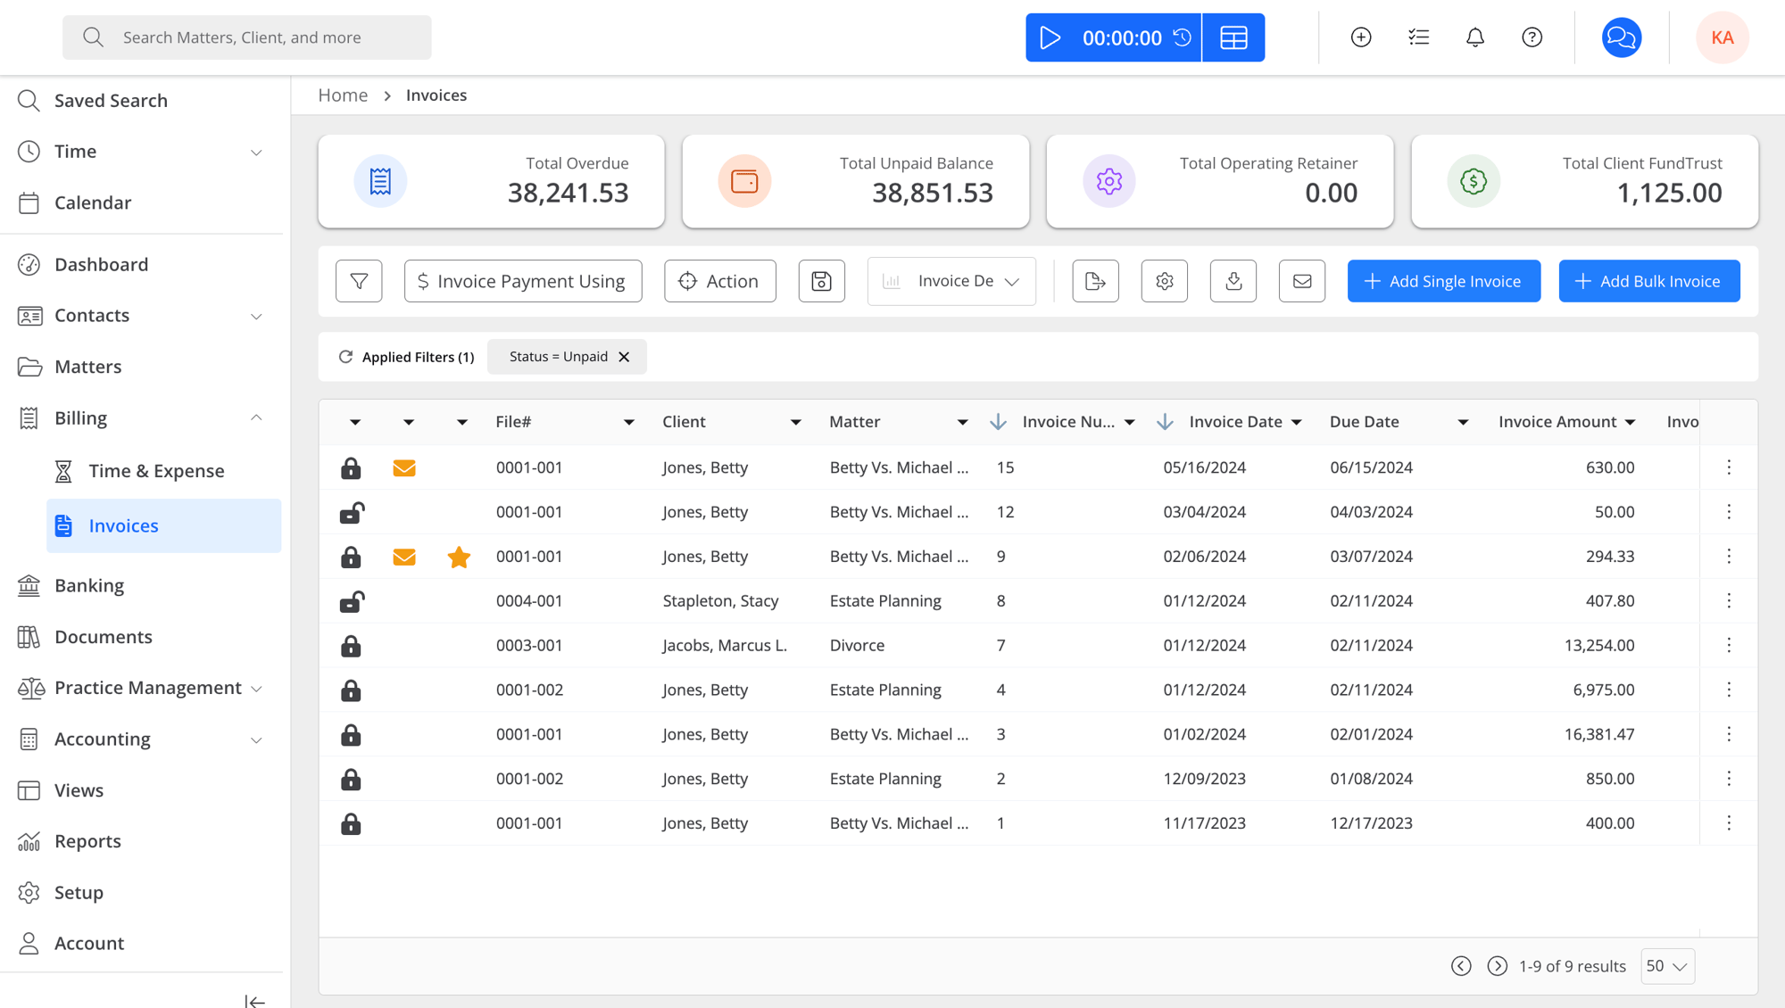Switch to Time & Expense under Billing
Screen dimensions: 1785x1008
point(156,470)
